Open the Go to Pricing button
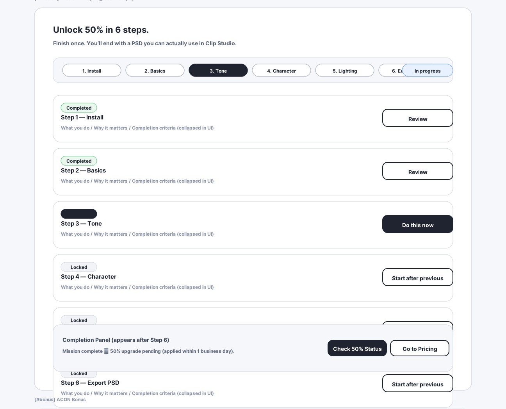Viewport: 506px width, 409px height. (x=420, y=349)
